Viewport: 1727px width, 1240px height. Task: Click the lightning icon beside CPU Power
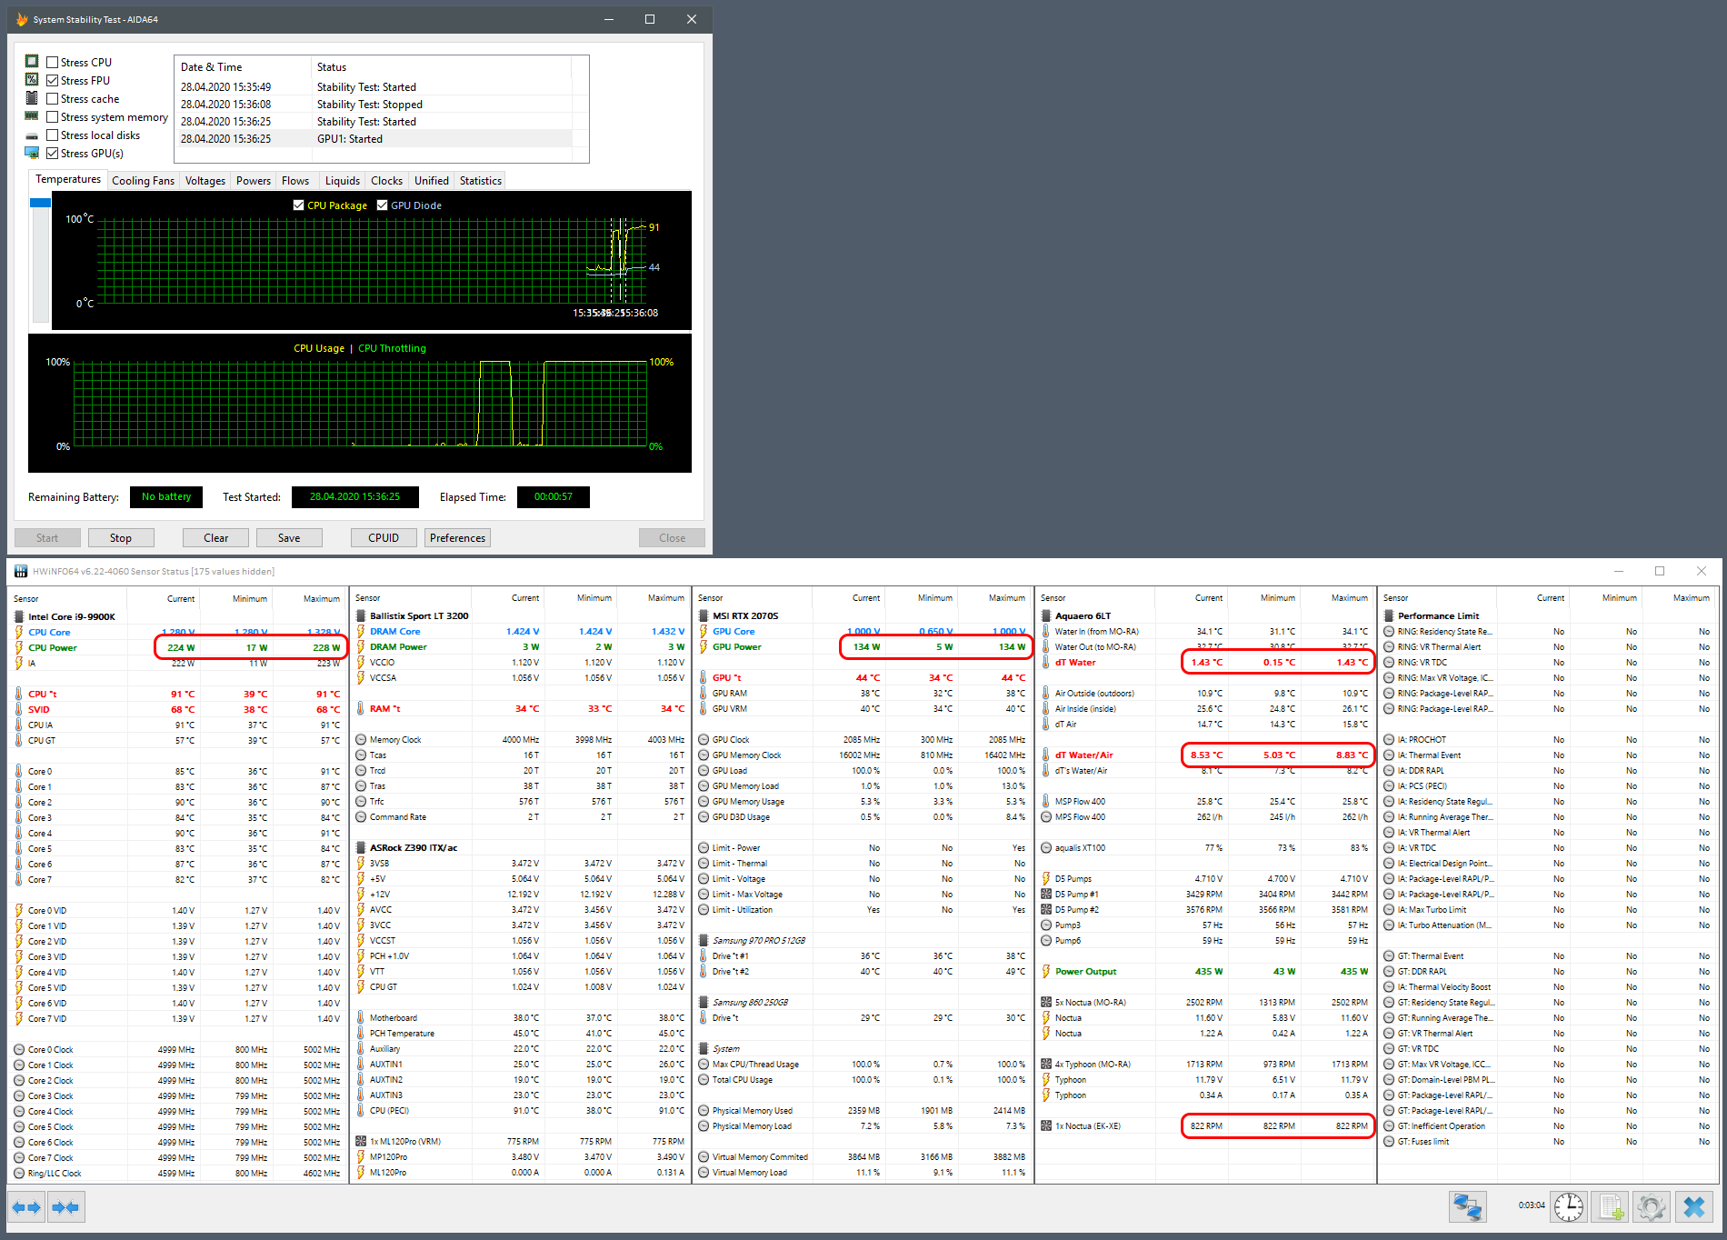tap(19, 647)
